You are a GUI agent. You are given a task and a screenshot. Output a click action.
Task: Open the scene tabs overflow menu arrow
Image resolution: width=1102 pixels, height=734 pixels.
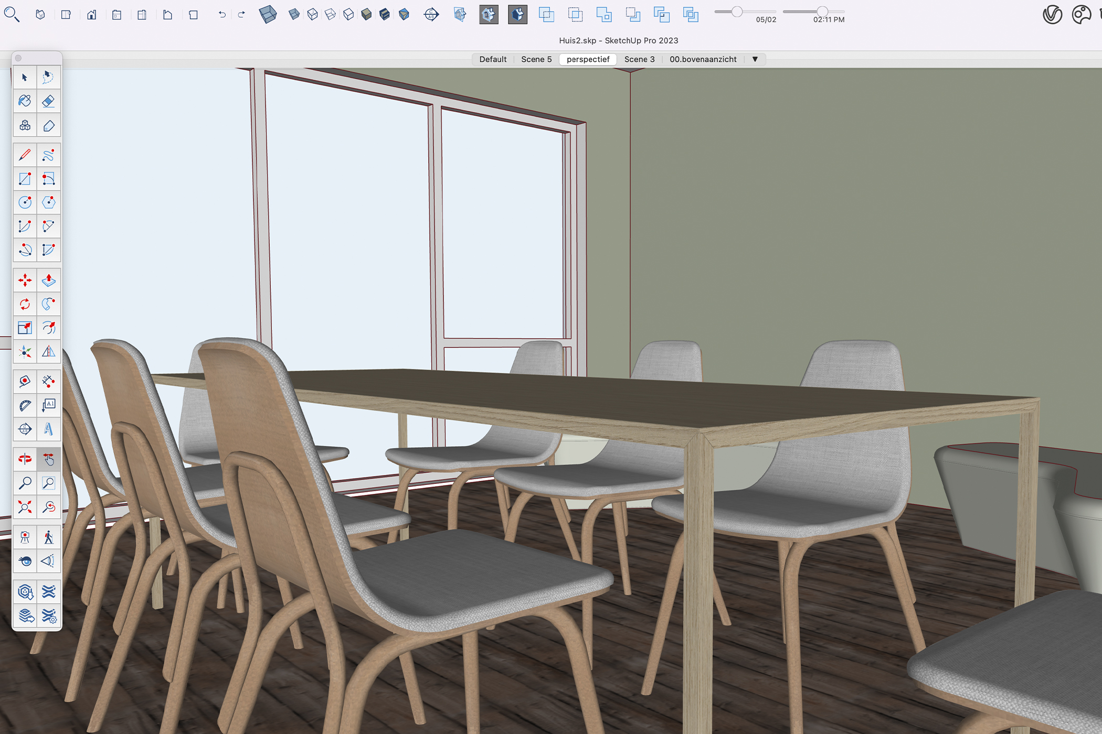pyautogui.click(x=755, y=59)
